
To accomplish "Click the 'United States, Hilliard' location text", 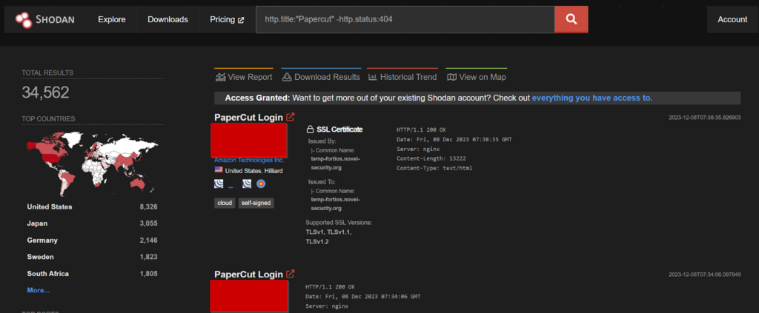I will point(254,170).
